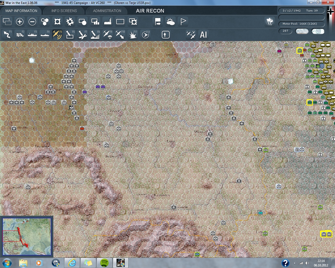
Task: Select the F4 Amphibious Transport mode
Action: (45, 35)
